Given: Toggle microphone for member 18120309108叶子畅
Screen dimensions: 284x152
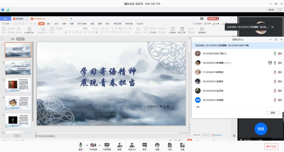Looking at the screenshot, I should pyautogui.click(x=275, y=54).
